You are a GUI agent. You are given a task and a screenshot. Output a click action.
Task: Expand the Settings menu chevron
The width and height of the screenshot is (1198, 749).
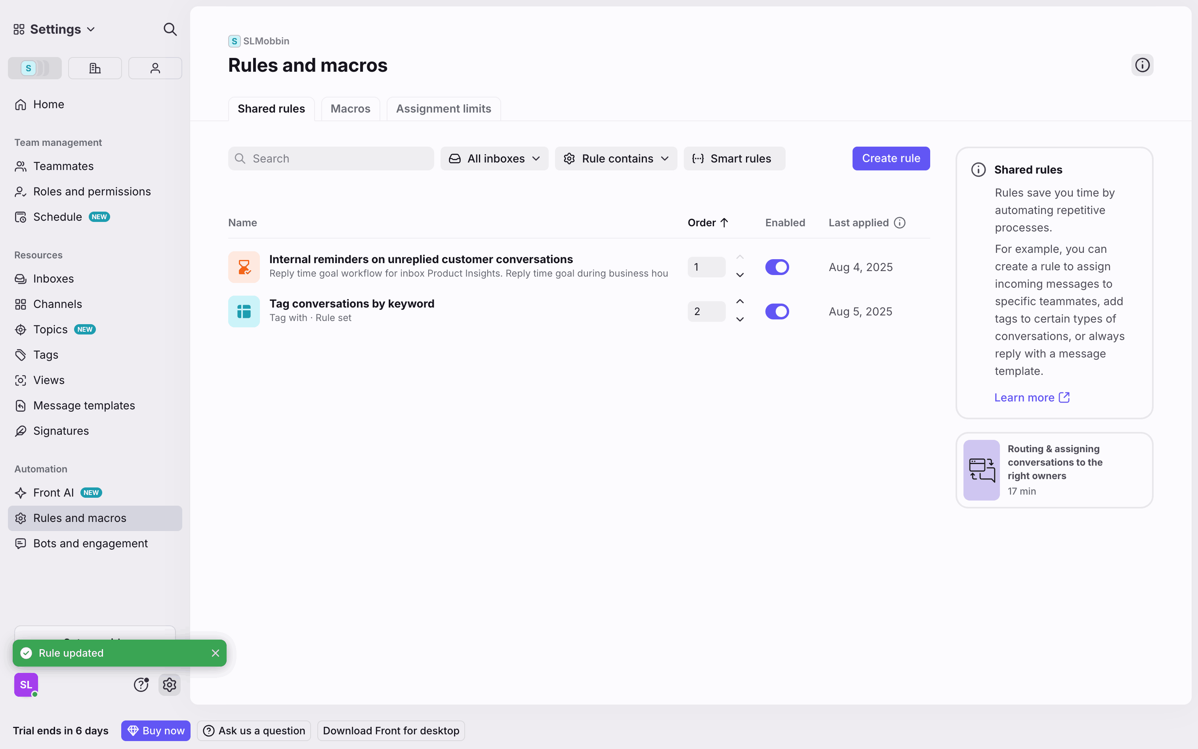coord(91,30)
